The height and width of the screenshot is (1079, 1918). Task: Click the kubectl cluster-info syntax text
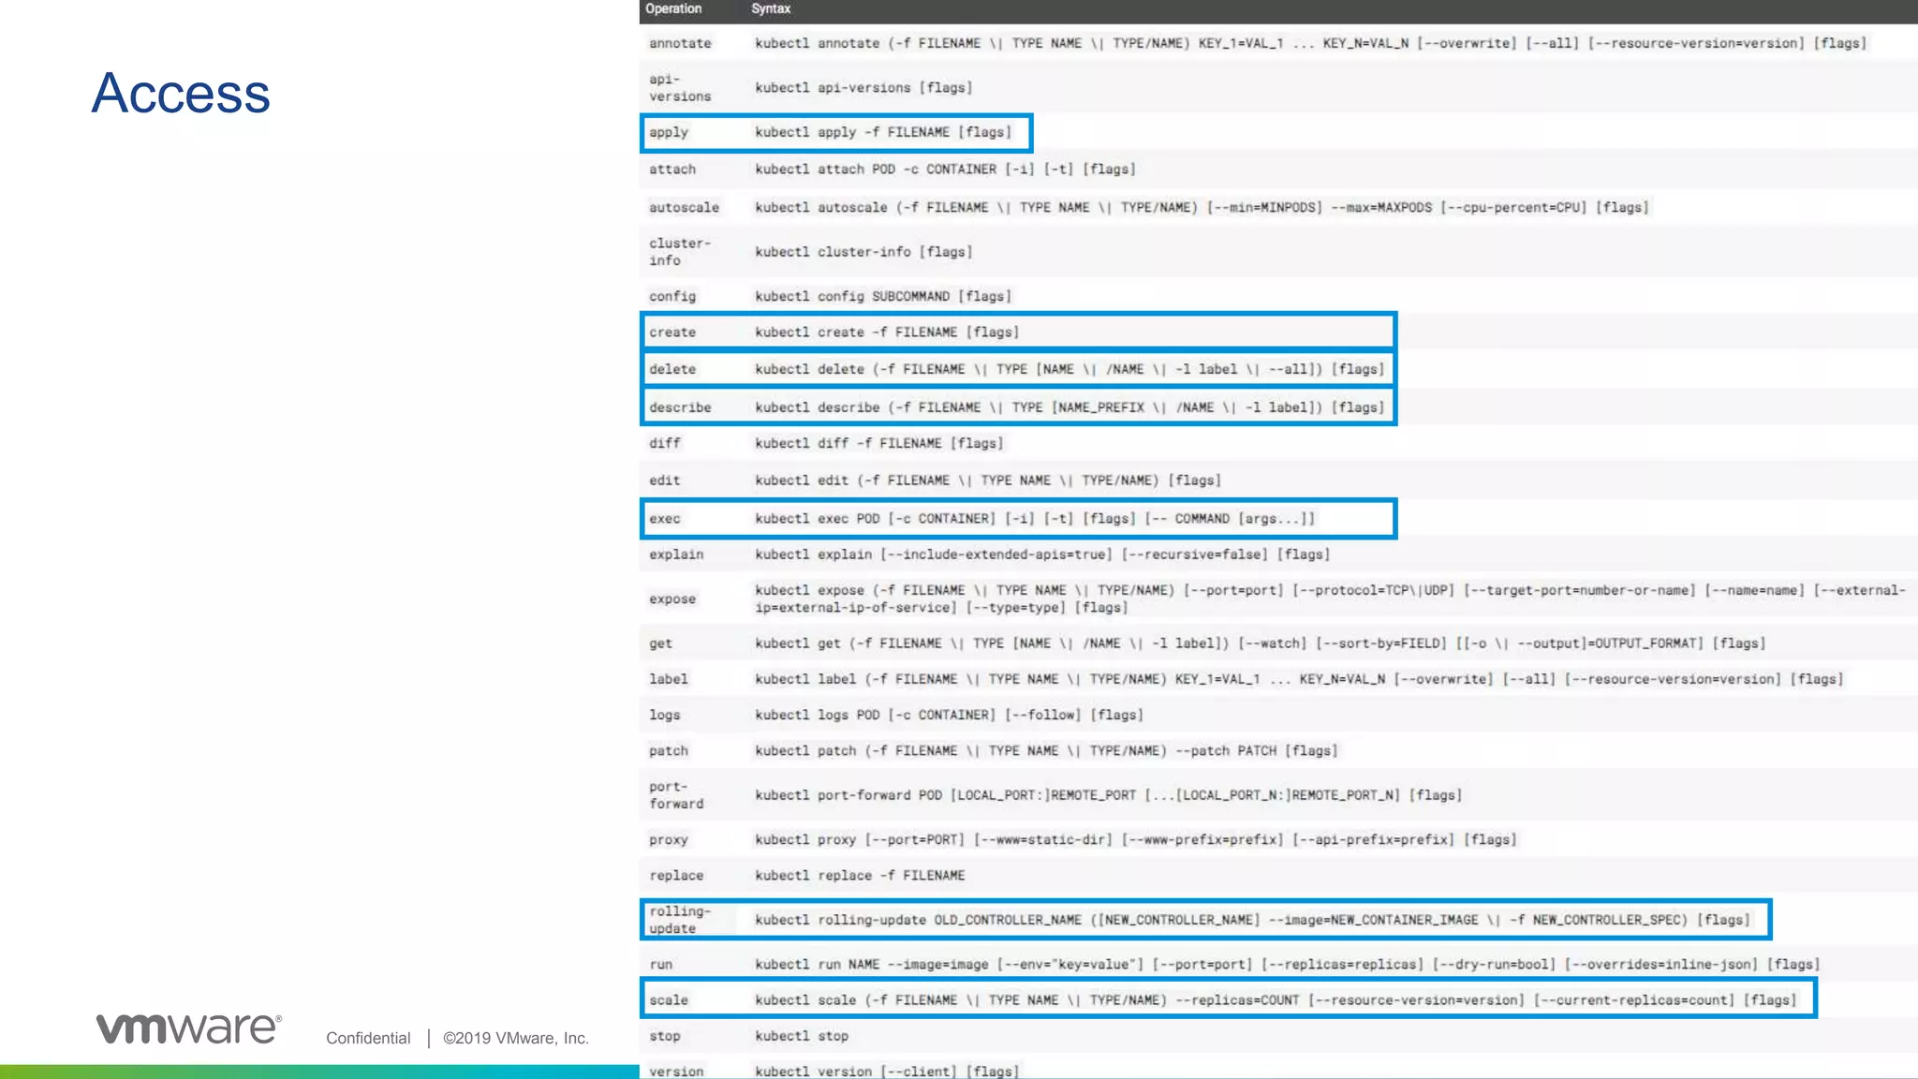[x=863, y=252]
